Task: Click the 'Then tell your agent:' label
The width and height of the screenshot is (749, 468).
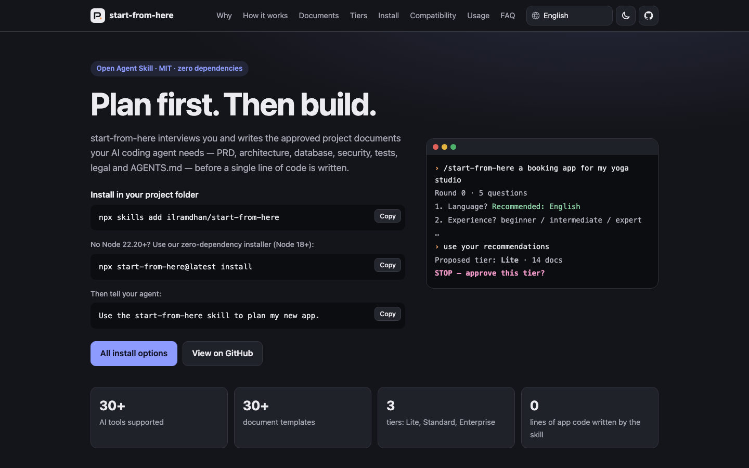Action: pos(126,294)
